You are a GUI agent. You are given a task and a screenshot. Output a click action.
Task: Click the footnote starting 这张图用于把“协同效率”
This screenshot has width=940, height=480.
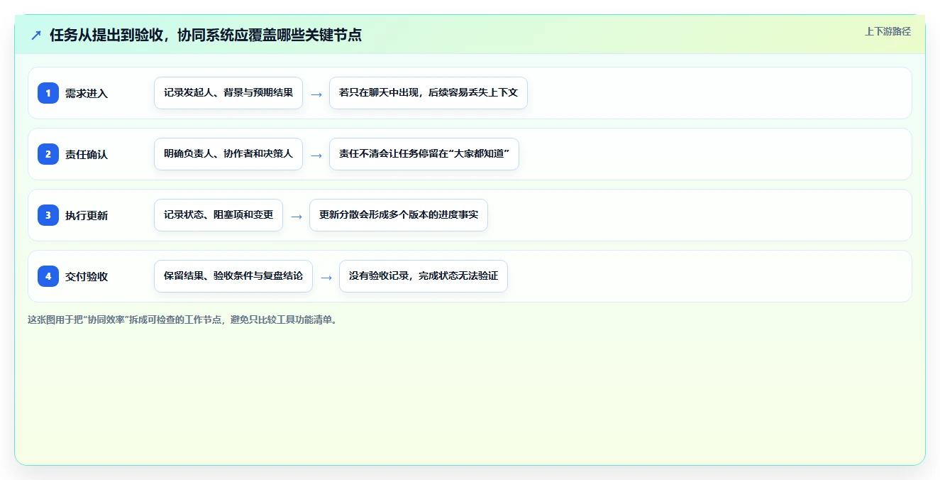[183, 320]
